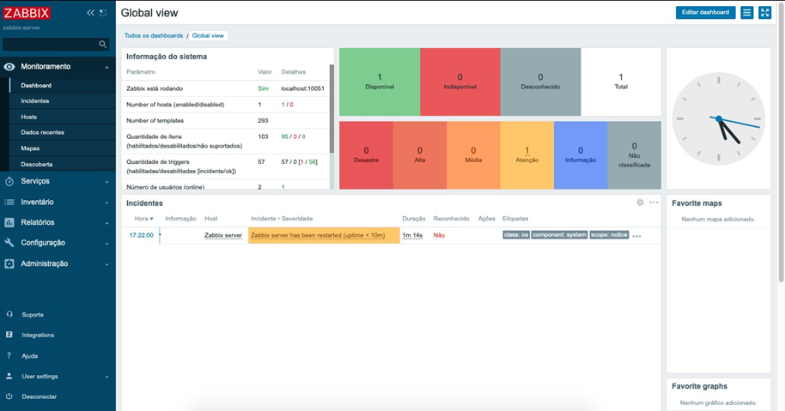Screen dimensions: 785x411
Task: Expand the Administração menu section
Action: pos(106,264)
